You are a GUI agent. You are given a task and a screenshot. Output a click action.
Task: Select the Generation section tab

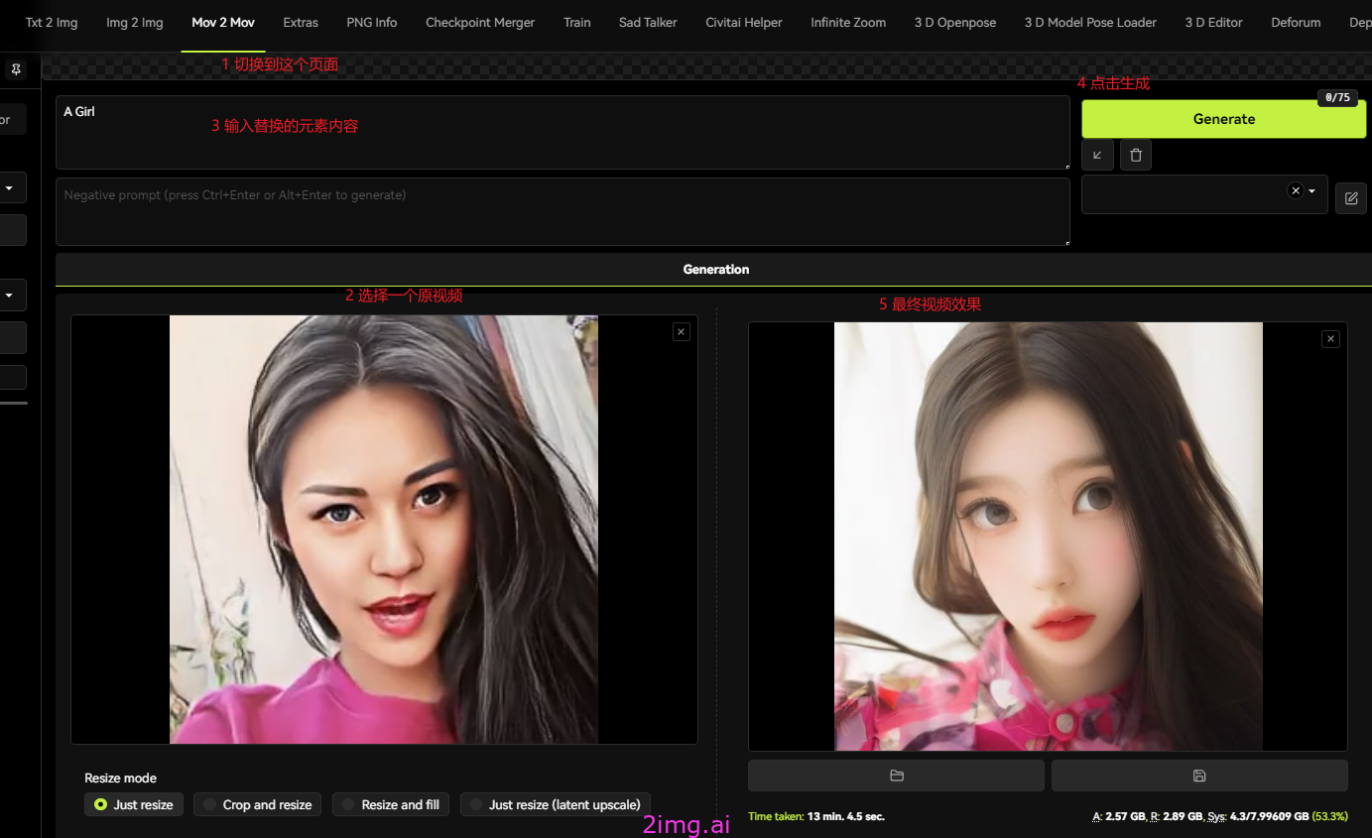[715, 269]
